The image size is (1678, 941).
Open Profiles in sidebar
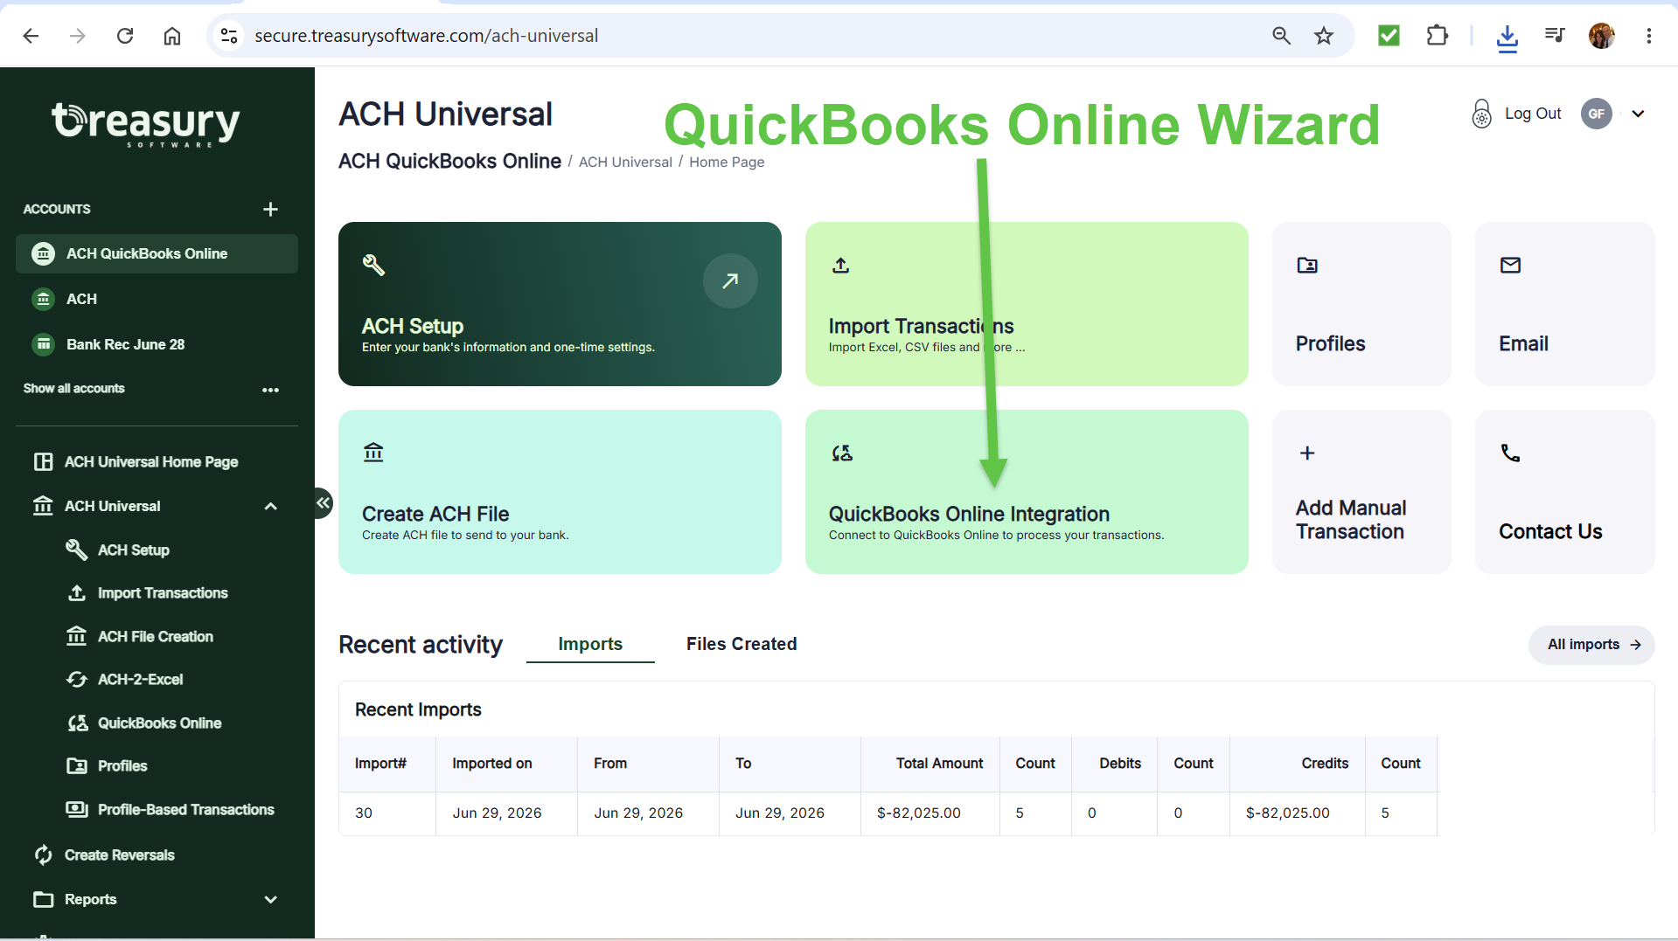[x=122, y=766]
